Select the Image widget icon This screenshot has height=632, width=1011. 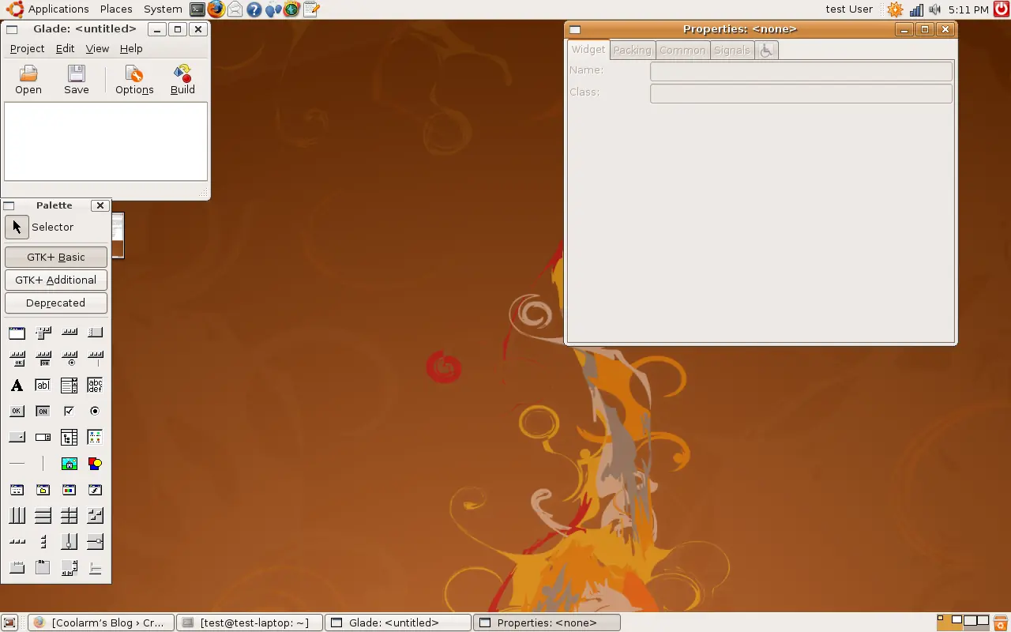click(x=70, y=464)
